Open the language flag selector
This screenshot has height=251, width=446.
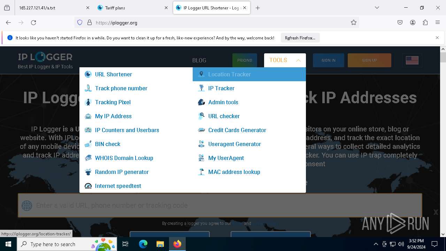click(412, 60)
